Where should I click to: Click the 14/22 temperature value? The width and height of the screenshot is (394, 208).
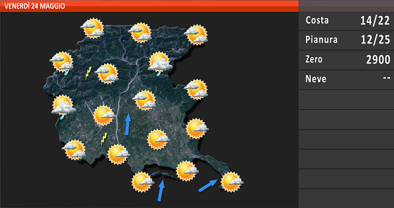click(x=375, y=21)
